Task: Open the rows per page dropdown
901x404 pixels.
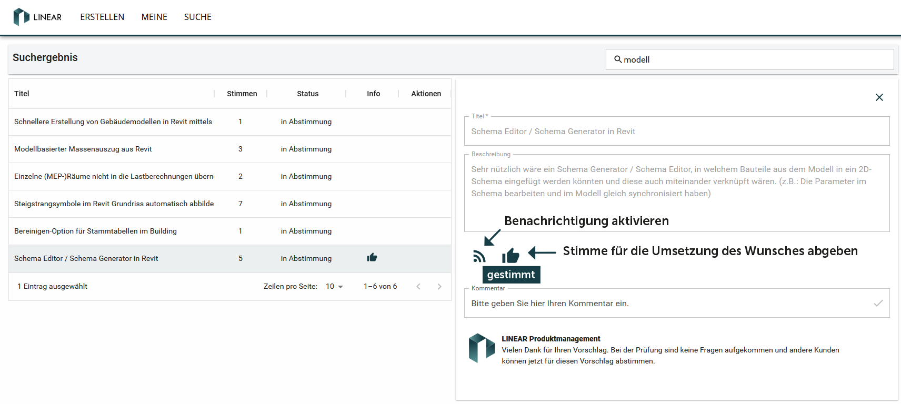Action: [335, 287]
